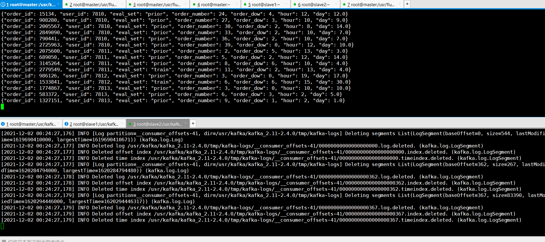Click 'Deleted log' line ending 362.log.deleted
Image resolution: width=545 pixels, height=242 pixels.
pos(242,177)
